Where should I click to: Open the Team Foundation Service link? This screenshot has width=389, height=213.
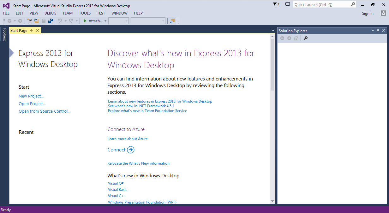tap(147, 111)
